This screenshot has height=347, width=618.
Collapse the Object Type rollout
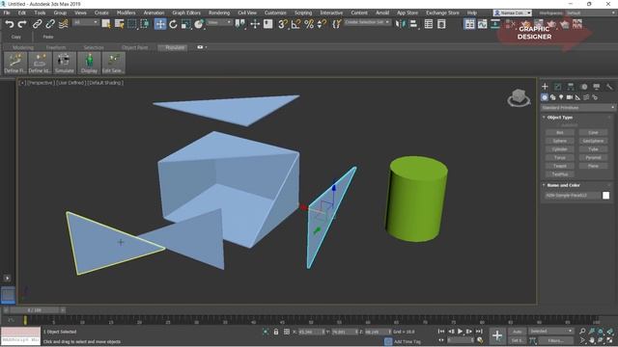[x=560, y=118]
